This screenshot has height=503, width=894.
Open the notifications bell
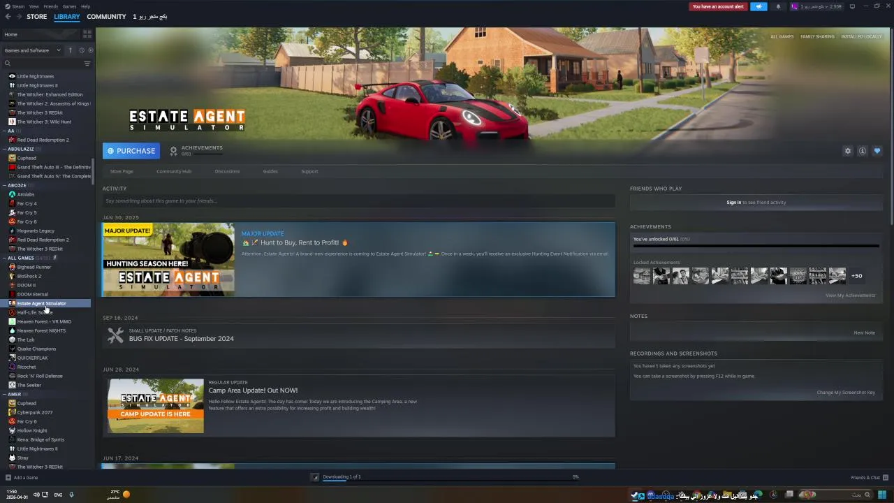[778, 6]
